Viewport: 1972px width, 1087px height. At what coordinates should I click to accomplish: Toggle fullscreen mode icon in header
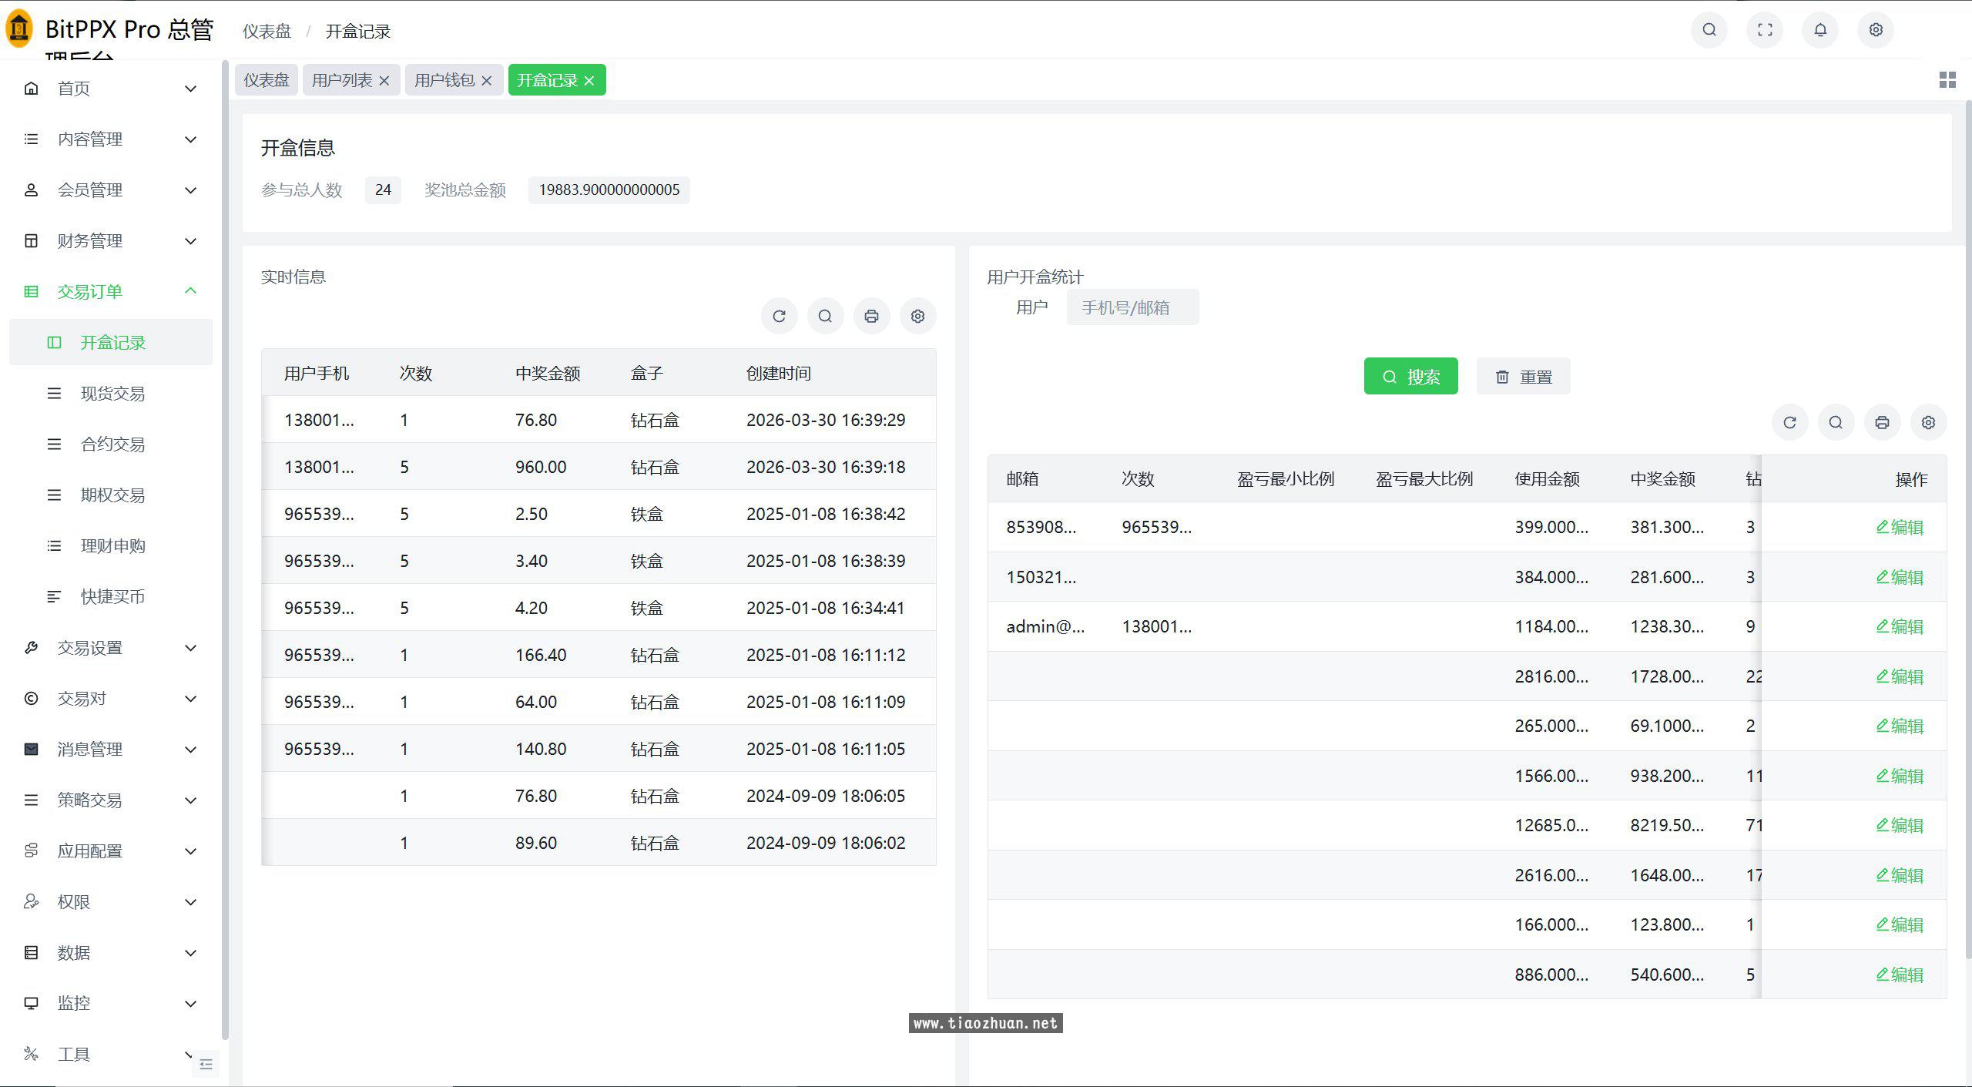pos(1765,30)
